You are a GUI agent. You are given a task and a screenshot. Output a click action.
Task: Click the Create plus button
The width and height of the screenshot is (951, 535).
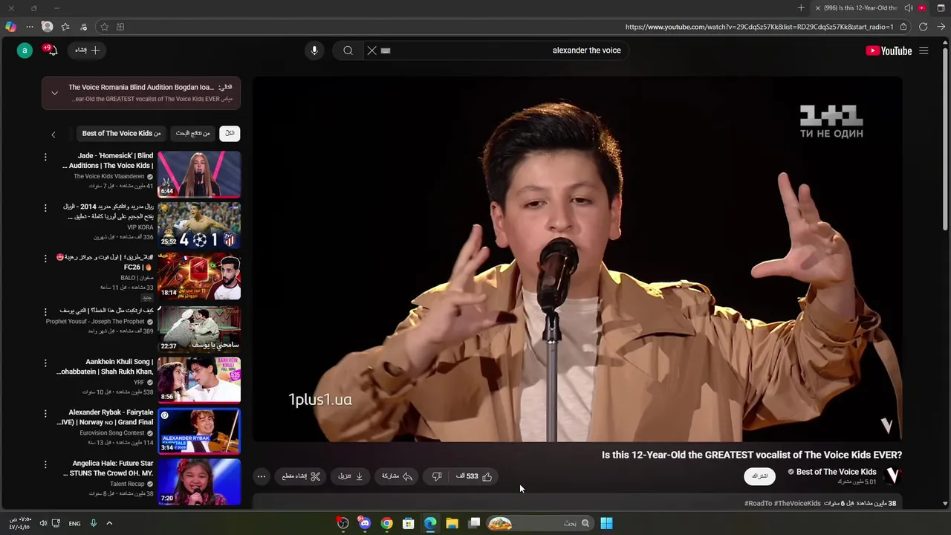coord(87,50)
